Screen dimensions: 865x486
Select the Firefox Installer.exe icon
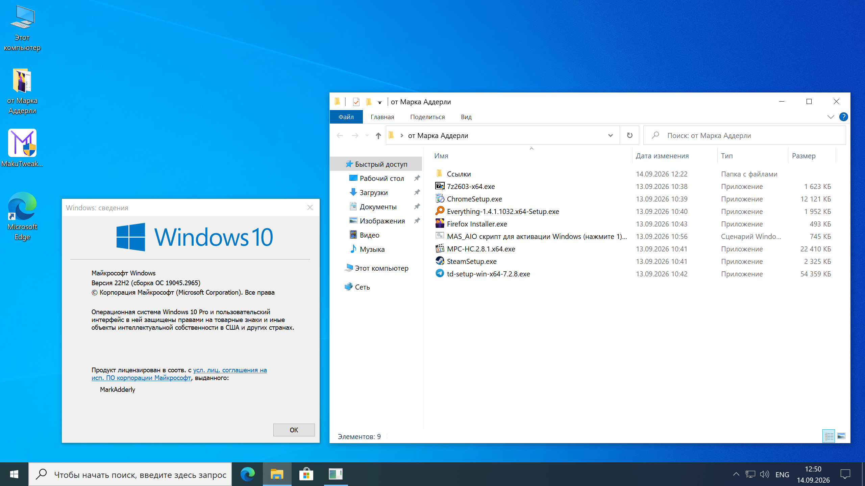pos(440,223)
